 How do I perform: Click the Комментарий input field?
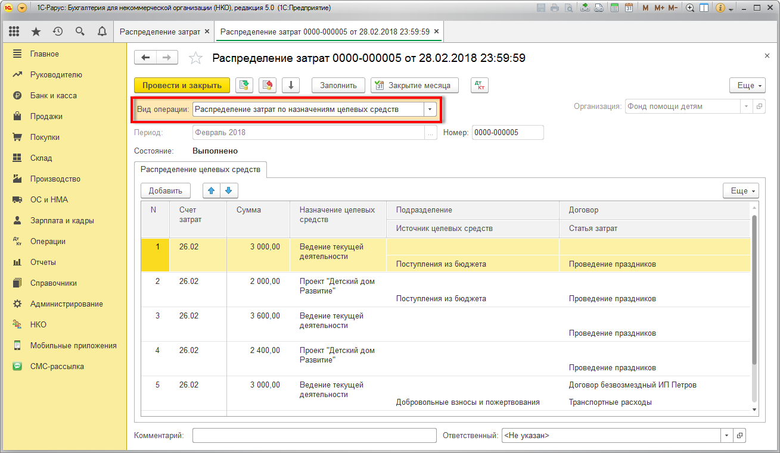pos(314,436)
